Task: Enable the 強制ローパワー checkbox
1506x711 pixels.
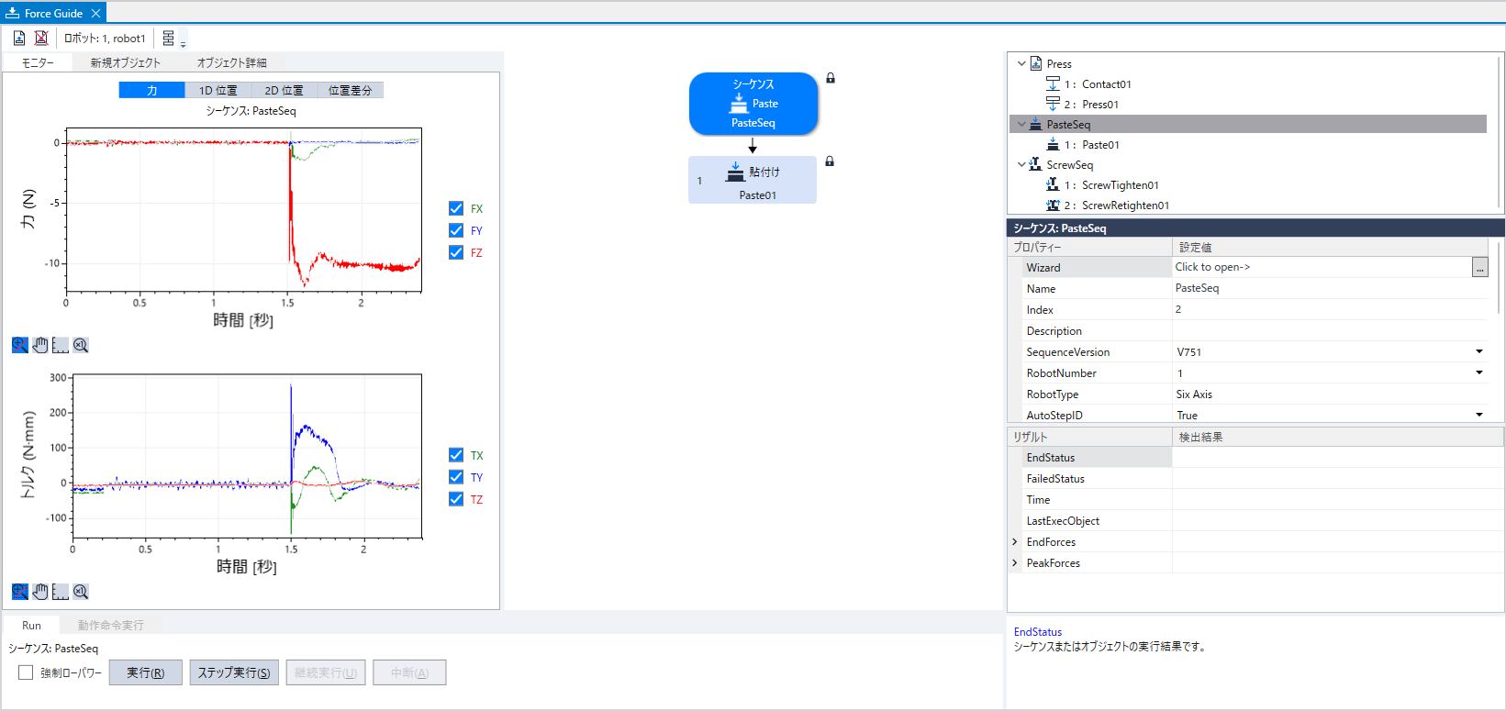Action: (26, 672)
